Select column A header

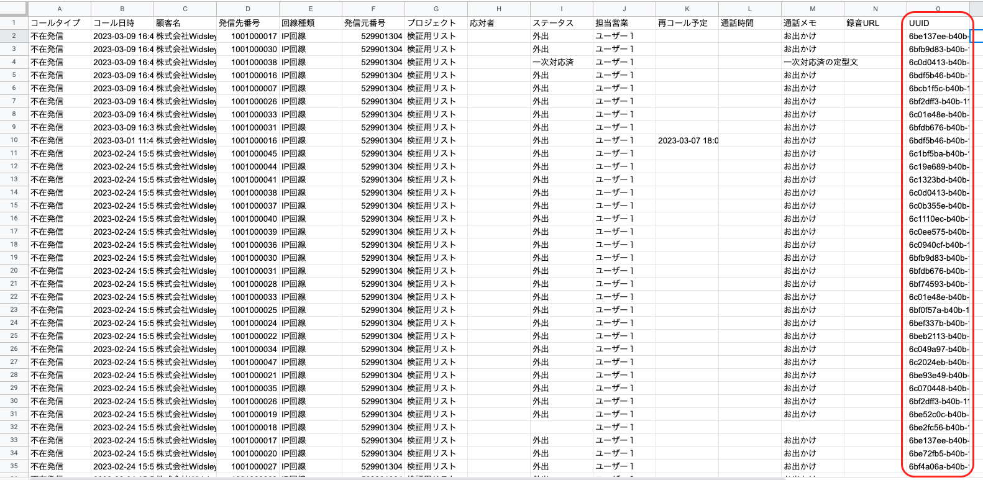tap(60, 9)
